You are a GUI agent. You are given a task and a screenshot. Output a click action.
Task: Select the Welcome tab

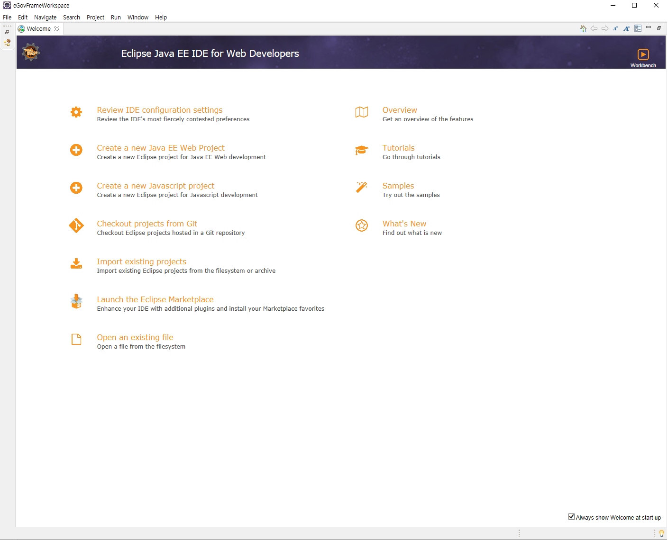[x=38, y=28]
